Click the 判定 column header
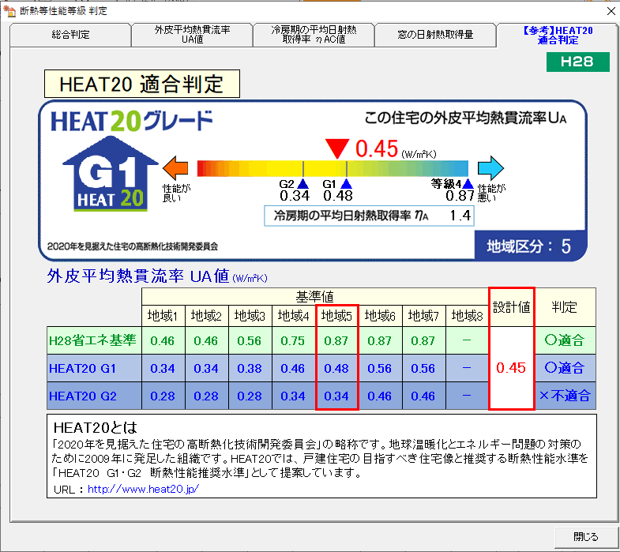Image resolution: width=620 pixels, height=552 pixels. coord(565,307)
